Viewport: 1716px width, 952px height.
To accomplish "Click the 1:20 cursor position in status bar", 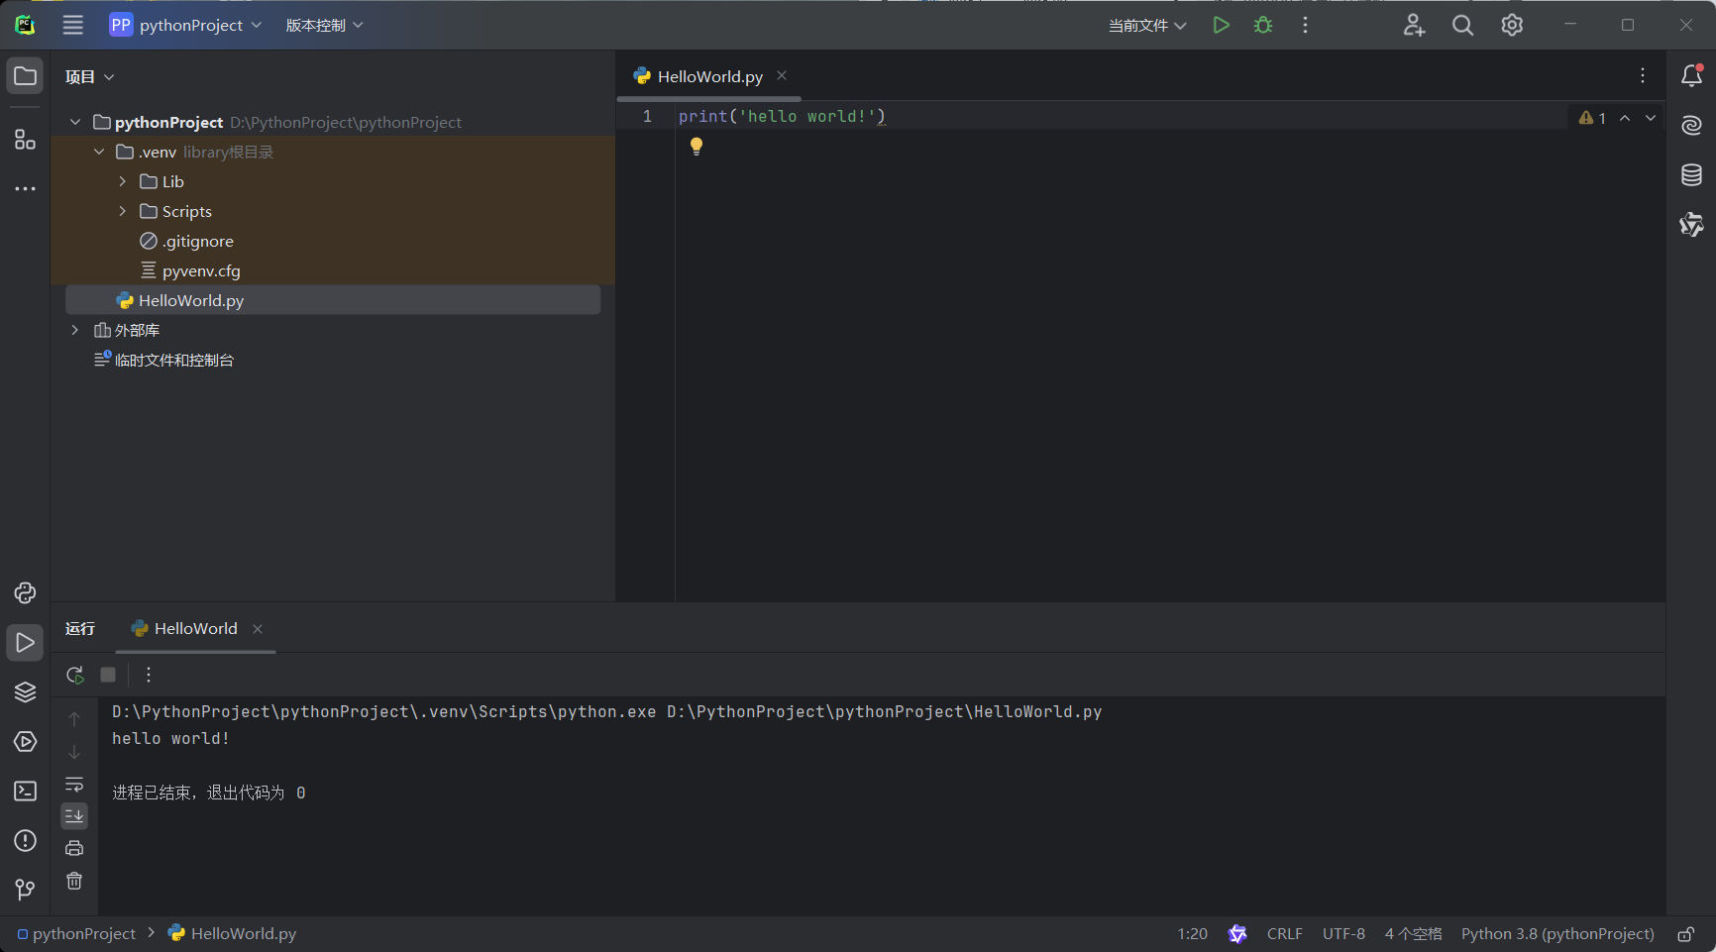I will coord(1193,934).
